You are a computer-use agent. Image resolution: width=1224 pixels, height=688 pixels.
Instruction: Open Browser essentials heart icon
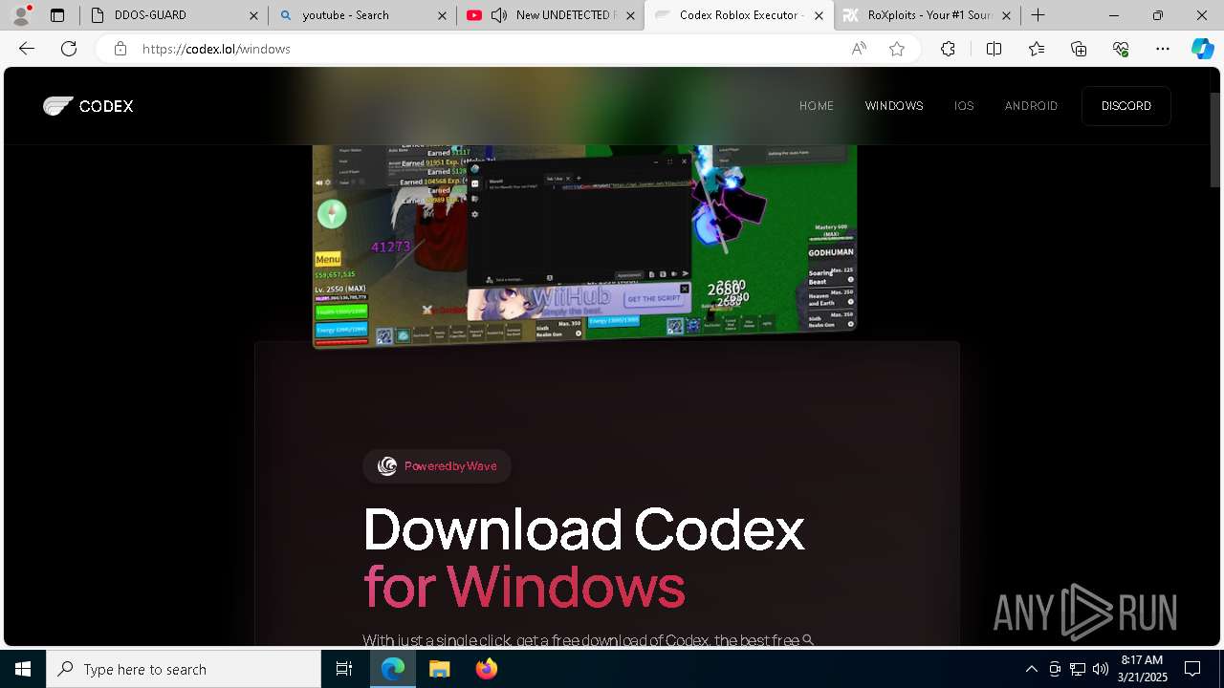coord(1121,49)
